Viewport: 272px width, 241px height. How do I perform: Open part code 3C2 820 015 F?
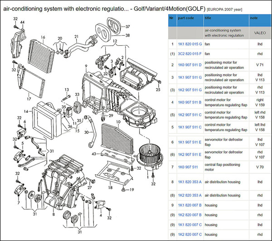[x=190, y=54]
